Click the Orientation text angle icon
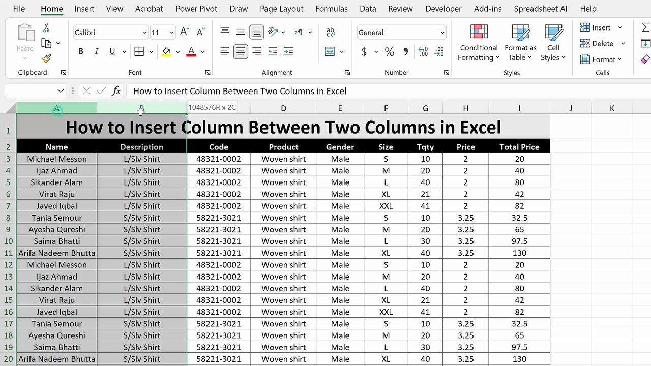Image resolution: width=651 pixels, height=366 pixels. tap(273, 32)
